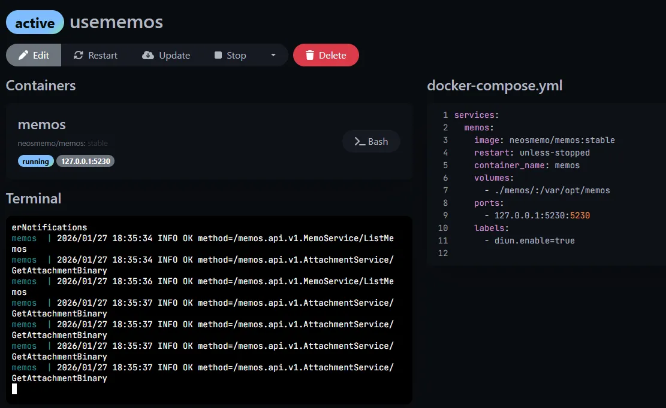
Task: Click the trash icon on Delete
Action: 310,55
